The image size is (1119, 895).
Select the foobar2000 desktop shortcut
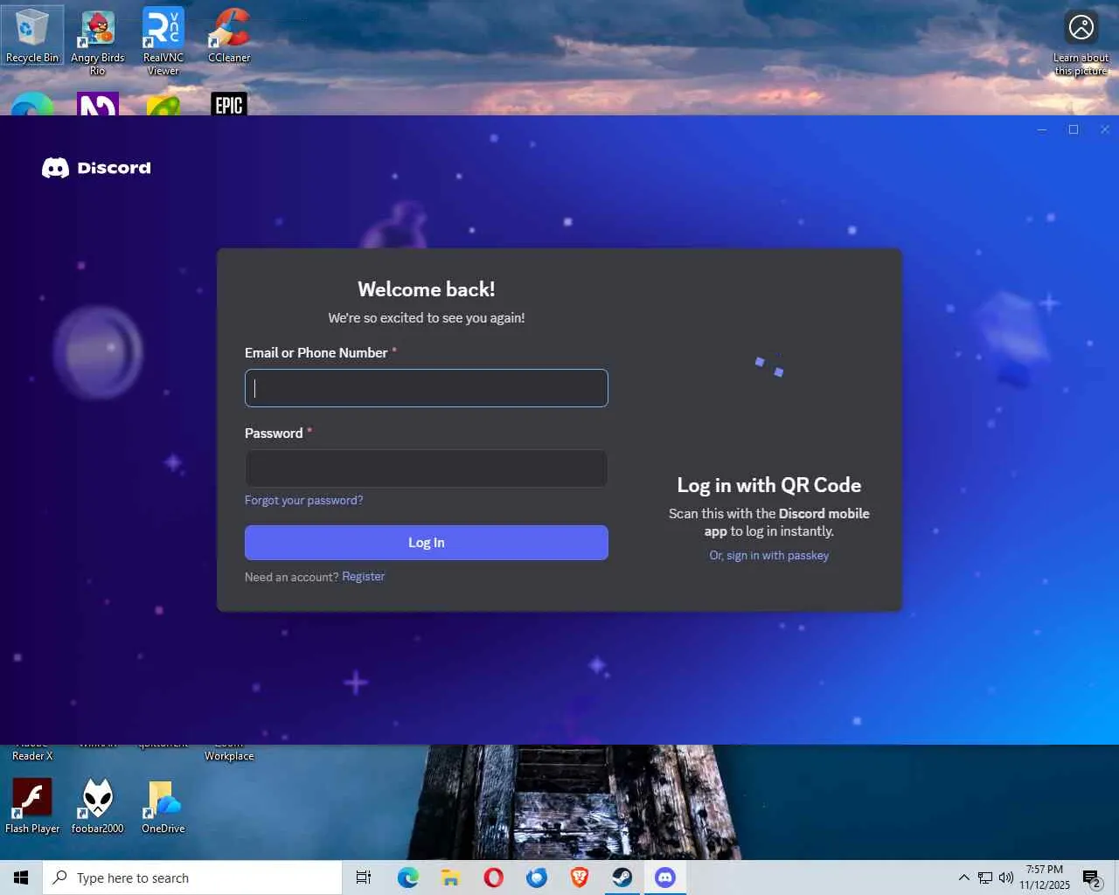[x=98, y=806]
